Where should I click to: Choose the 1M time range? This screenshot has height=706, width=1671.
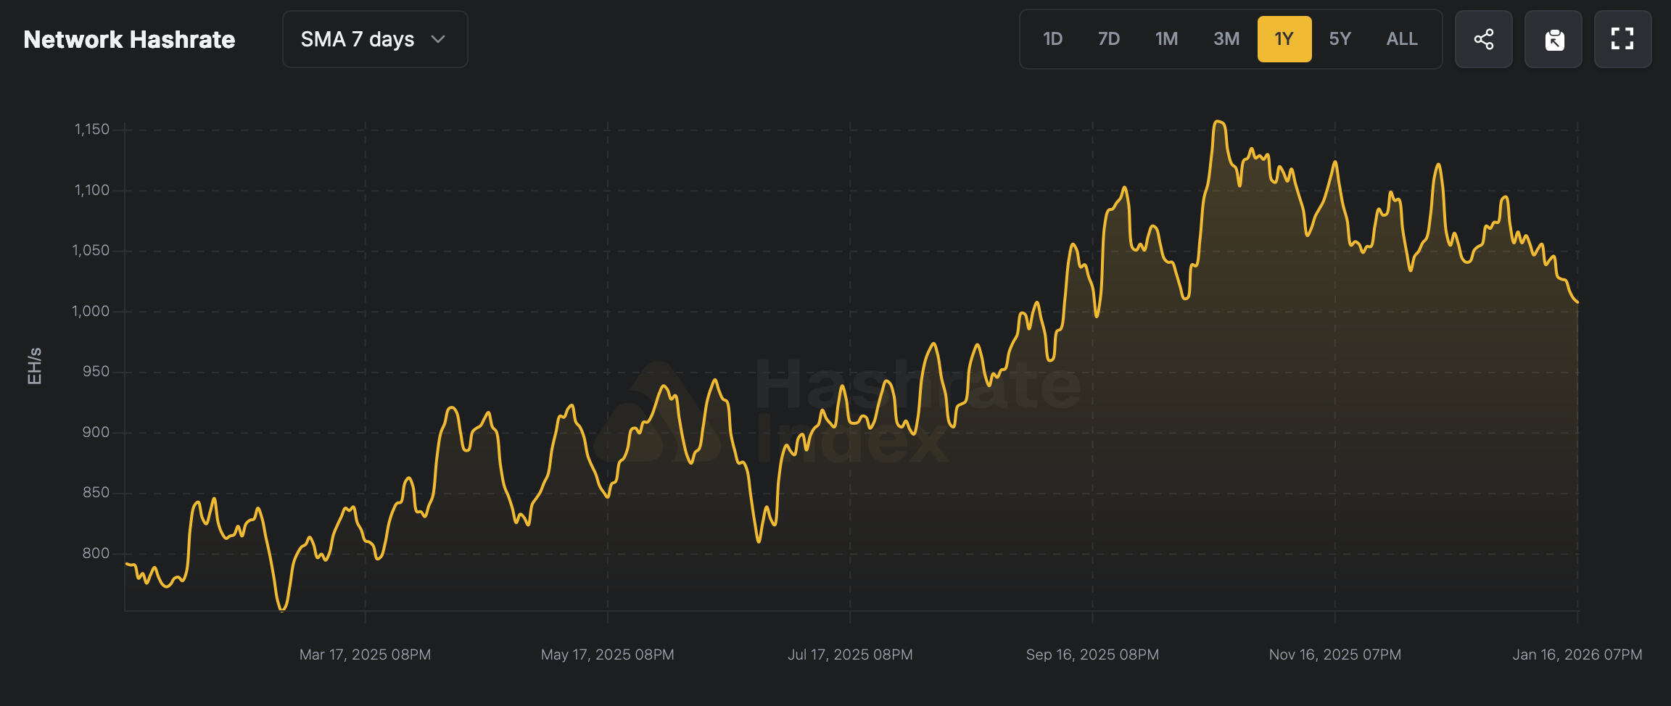(1166, 39)
